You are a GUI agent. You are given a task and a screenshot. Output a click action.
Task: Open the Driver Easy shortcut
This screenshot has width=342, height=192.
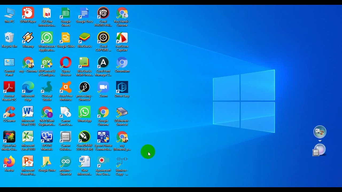coord(122,90)
